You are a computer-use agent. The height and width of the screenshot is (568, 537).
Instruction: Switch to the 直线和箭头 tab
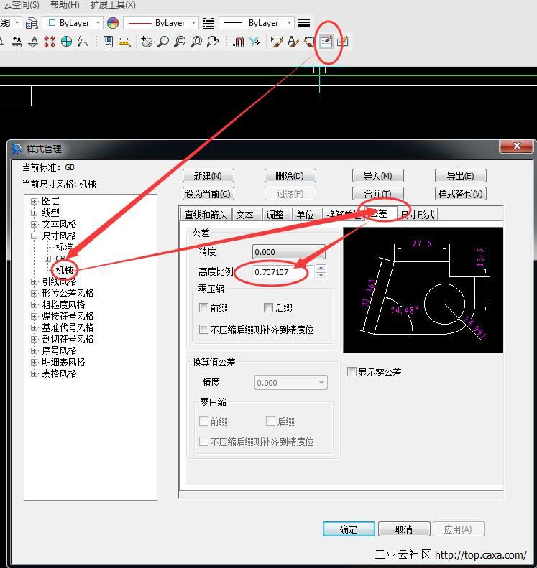coord(206,215)
